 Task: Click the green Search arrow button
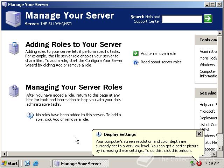[208, 19]
